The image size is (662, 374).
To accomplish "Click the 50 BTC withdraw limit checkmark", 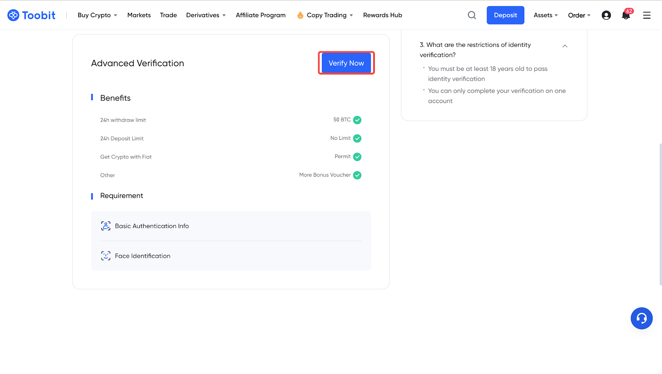I will coord(357,120).
